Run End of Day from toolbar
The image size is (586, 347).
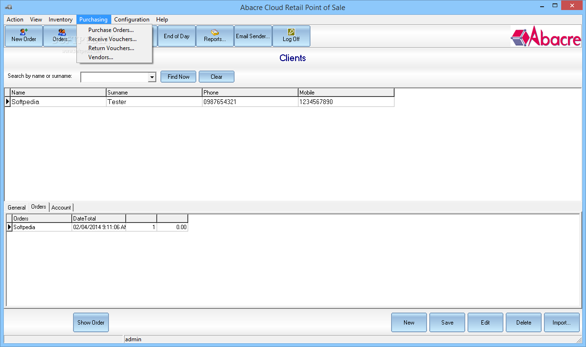[177, 36]
